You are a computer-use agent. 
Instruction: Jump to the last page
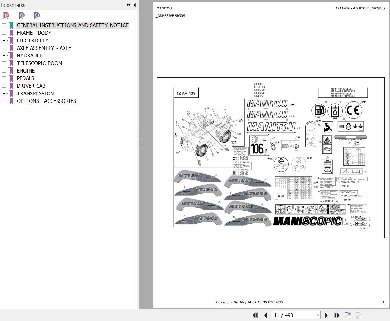[337, 315]
